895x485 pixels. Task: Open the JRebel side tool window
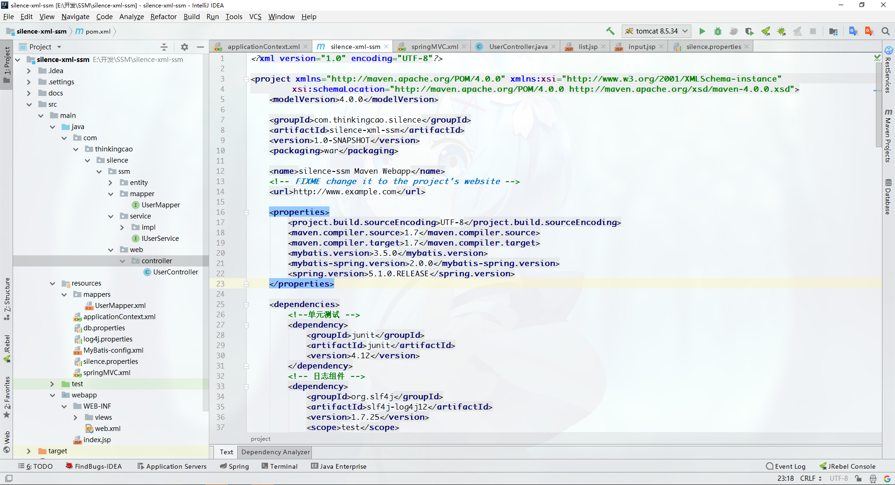point(7,348)
